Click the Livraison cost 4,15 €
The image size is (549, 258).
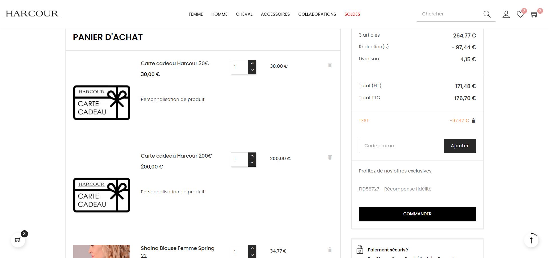pyautogui.click(x=468, y=59)
